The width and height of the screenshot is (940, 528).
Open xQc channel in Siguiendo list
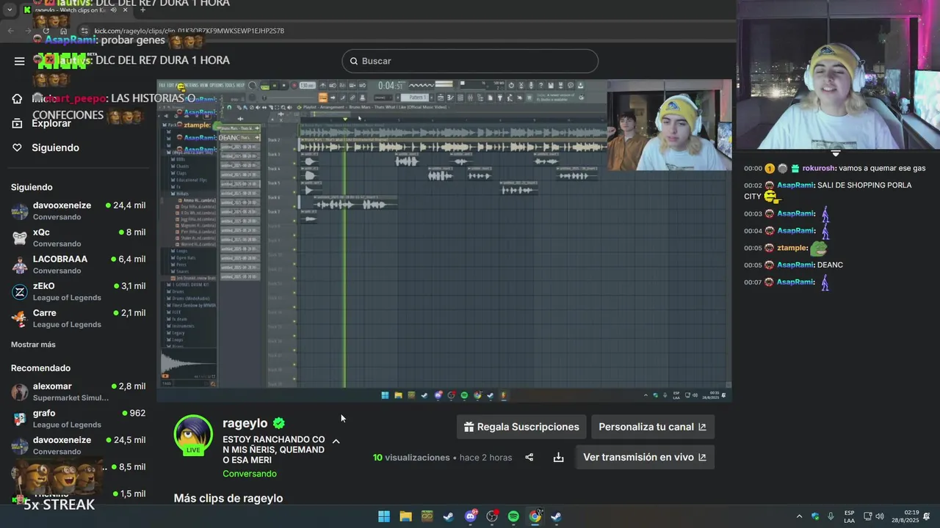pyautogui.click(x=79, y=238)
